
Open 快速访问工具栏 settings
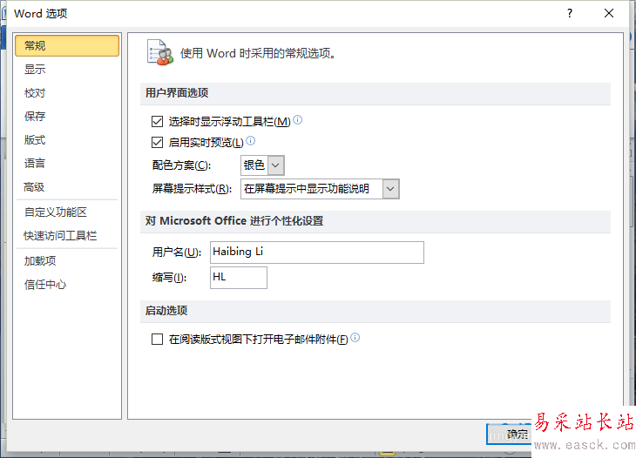60,235
